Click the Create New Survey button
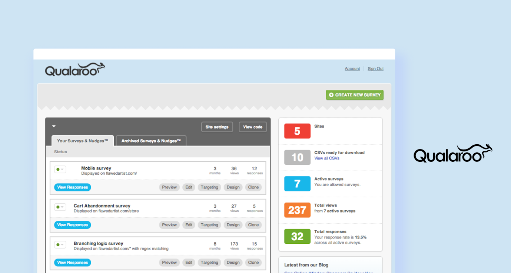The image size is (511, 273). (355, 95)
